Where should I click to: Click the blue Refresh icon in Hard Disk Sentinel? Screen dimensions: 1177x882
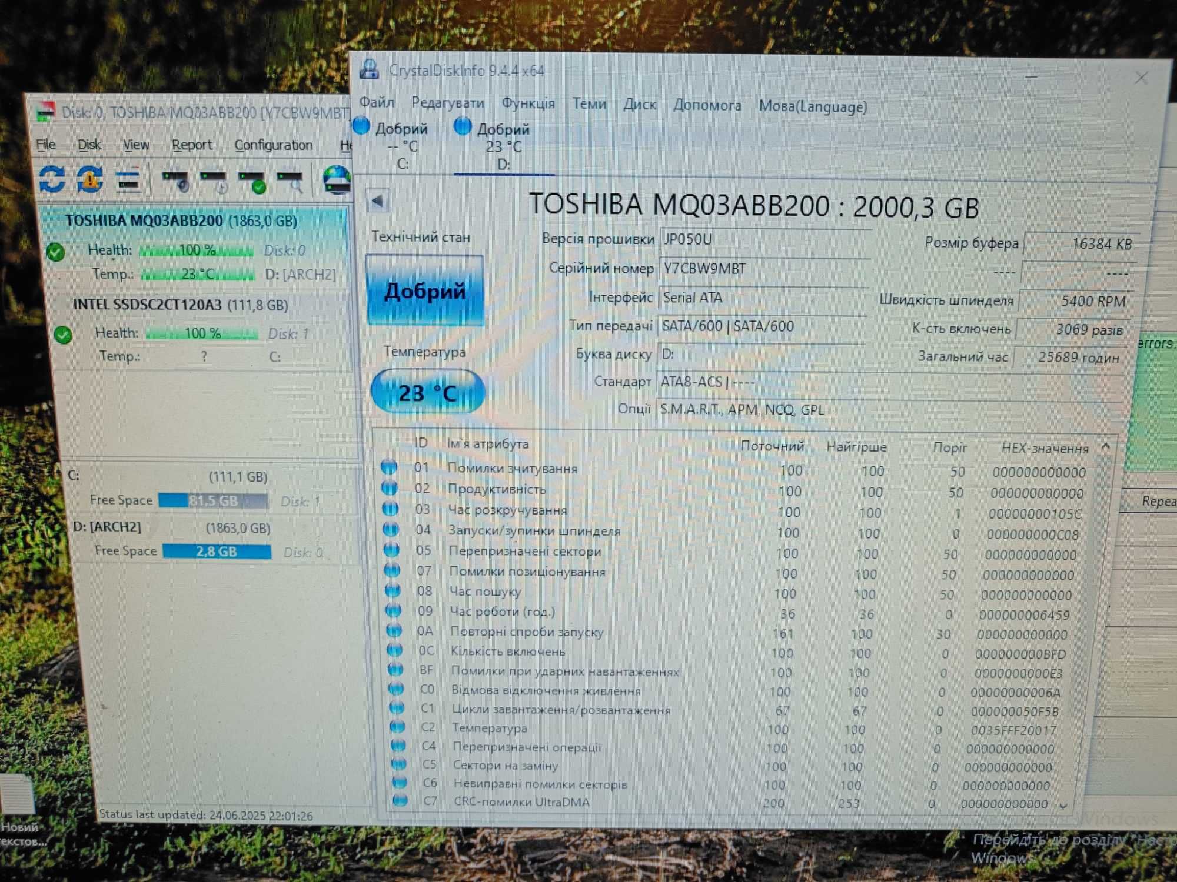tap(52, 179)
